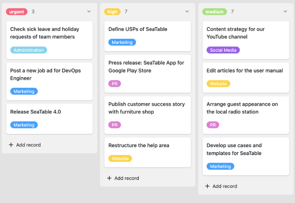Open the Develop use cases and templates card
Viewport: 295px width, 203px height.
[246, 156]
